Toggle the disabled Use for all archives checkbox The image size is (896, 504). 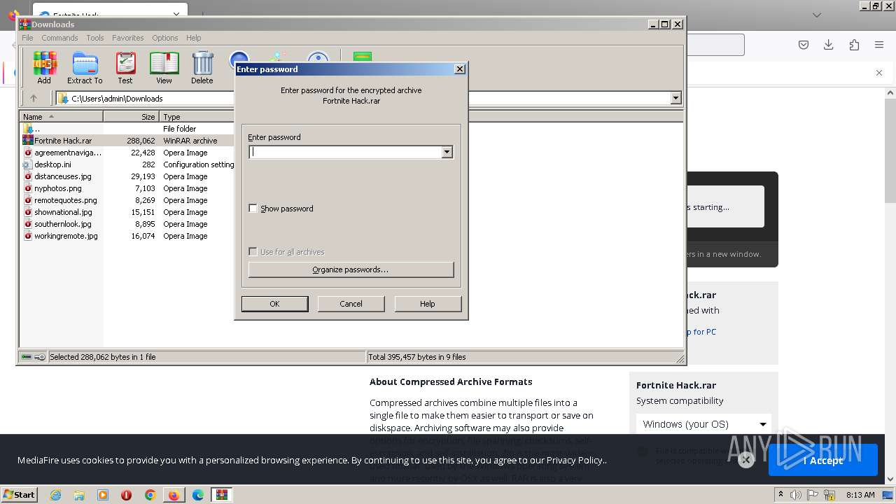[253, 252]
